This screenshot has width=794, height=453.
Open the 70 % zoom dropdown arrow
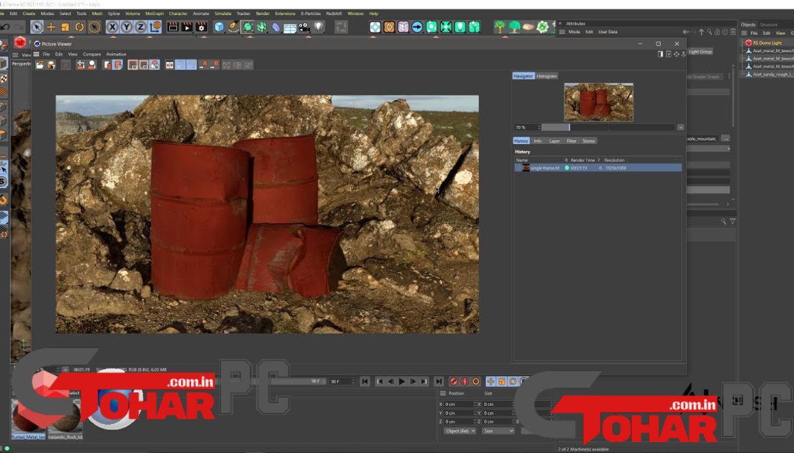point(680,127)
